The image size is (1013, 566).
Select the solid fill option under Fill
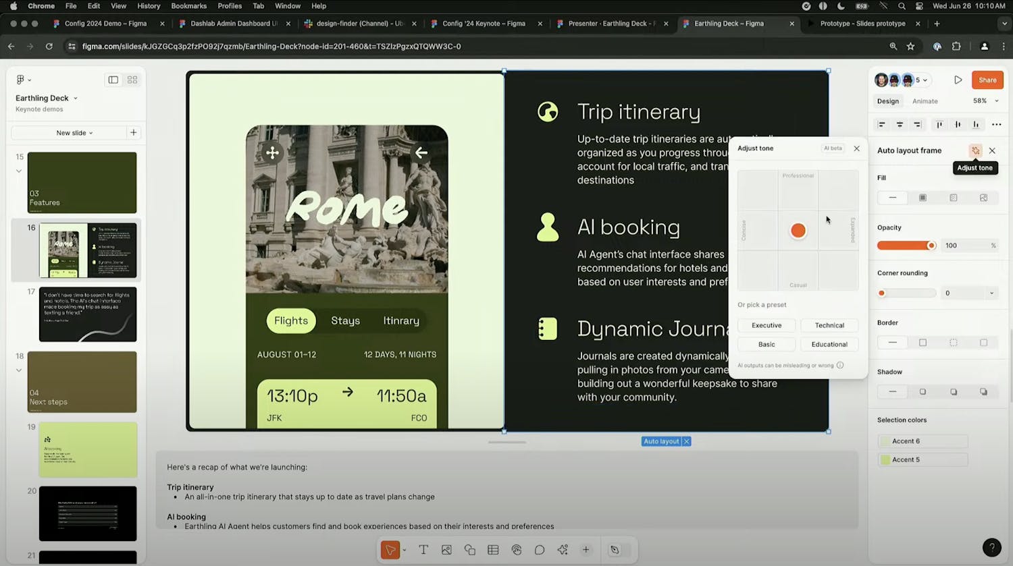pos(923,198)
